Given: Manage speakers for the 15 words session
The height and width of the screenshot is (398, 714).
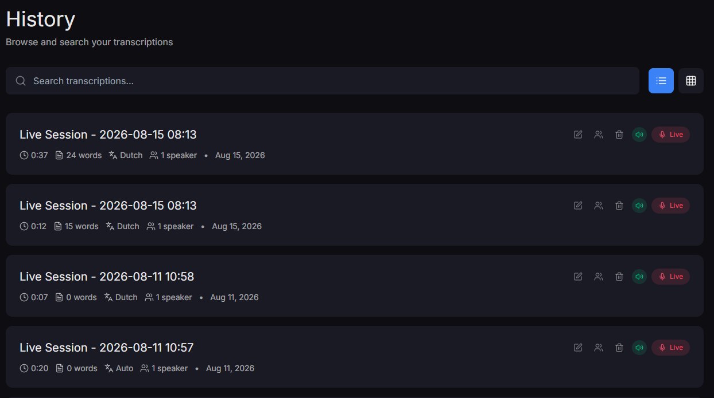Looking at the screenshot, I should click(x=599, y=206).
